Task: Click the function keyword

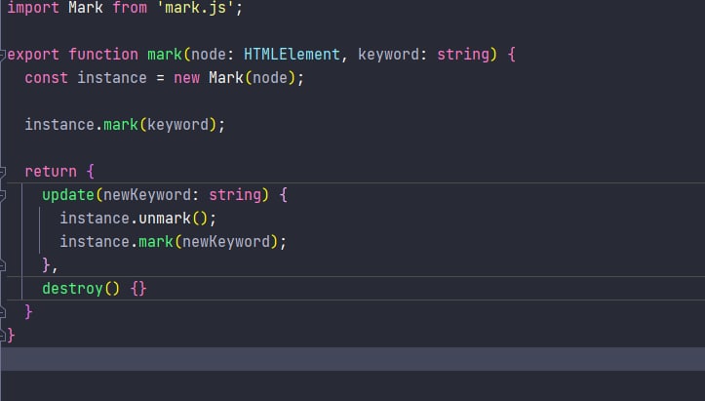Action: (103, 55)
